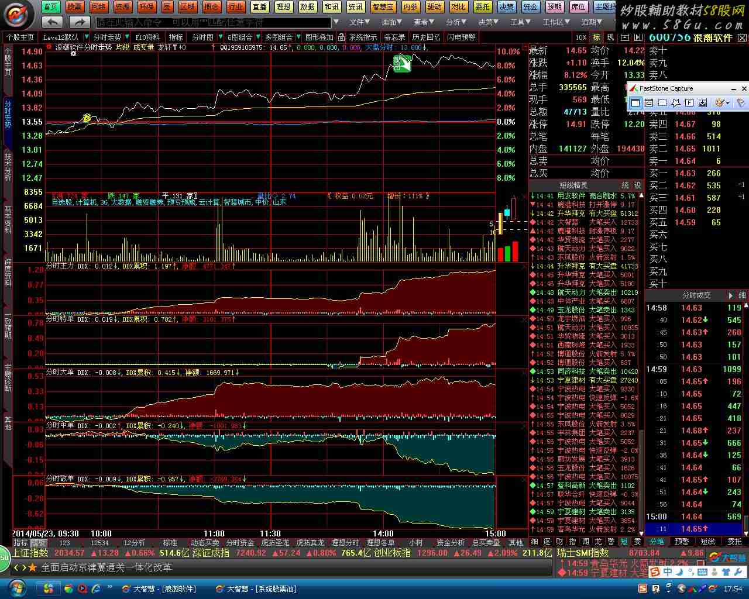Expand the 6图组合 dropdown arrow

pos(257,37)
